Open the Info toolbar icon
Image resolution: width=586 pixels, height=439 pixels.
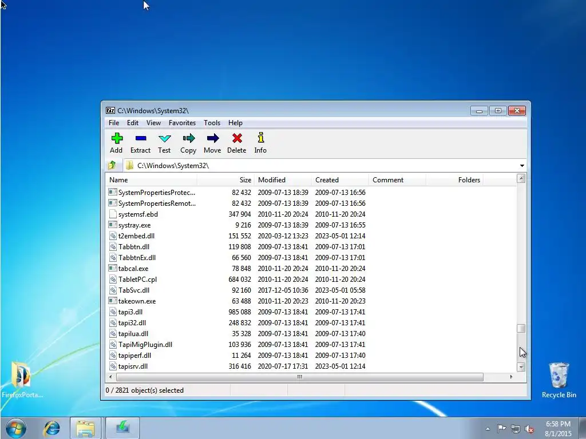(x=261, y=137)
